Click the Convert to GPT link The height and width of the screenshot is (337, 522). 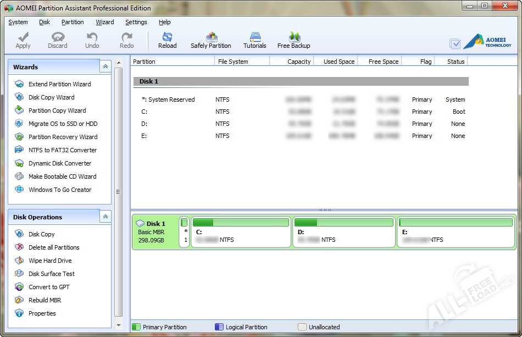coord(49,287)
